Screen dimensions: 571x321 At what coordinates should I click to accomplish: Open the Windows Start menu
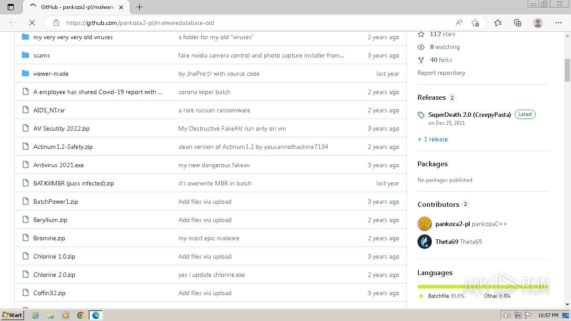pos(12,315)
